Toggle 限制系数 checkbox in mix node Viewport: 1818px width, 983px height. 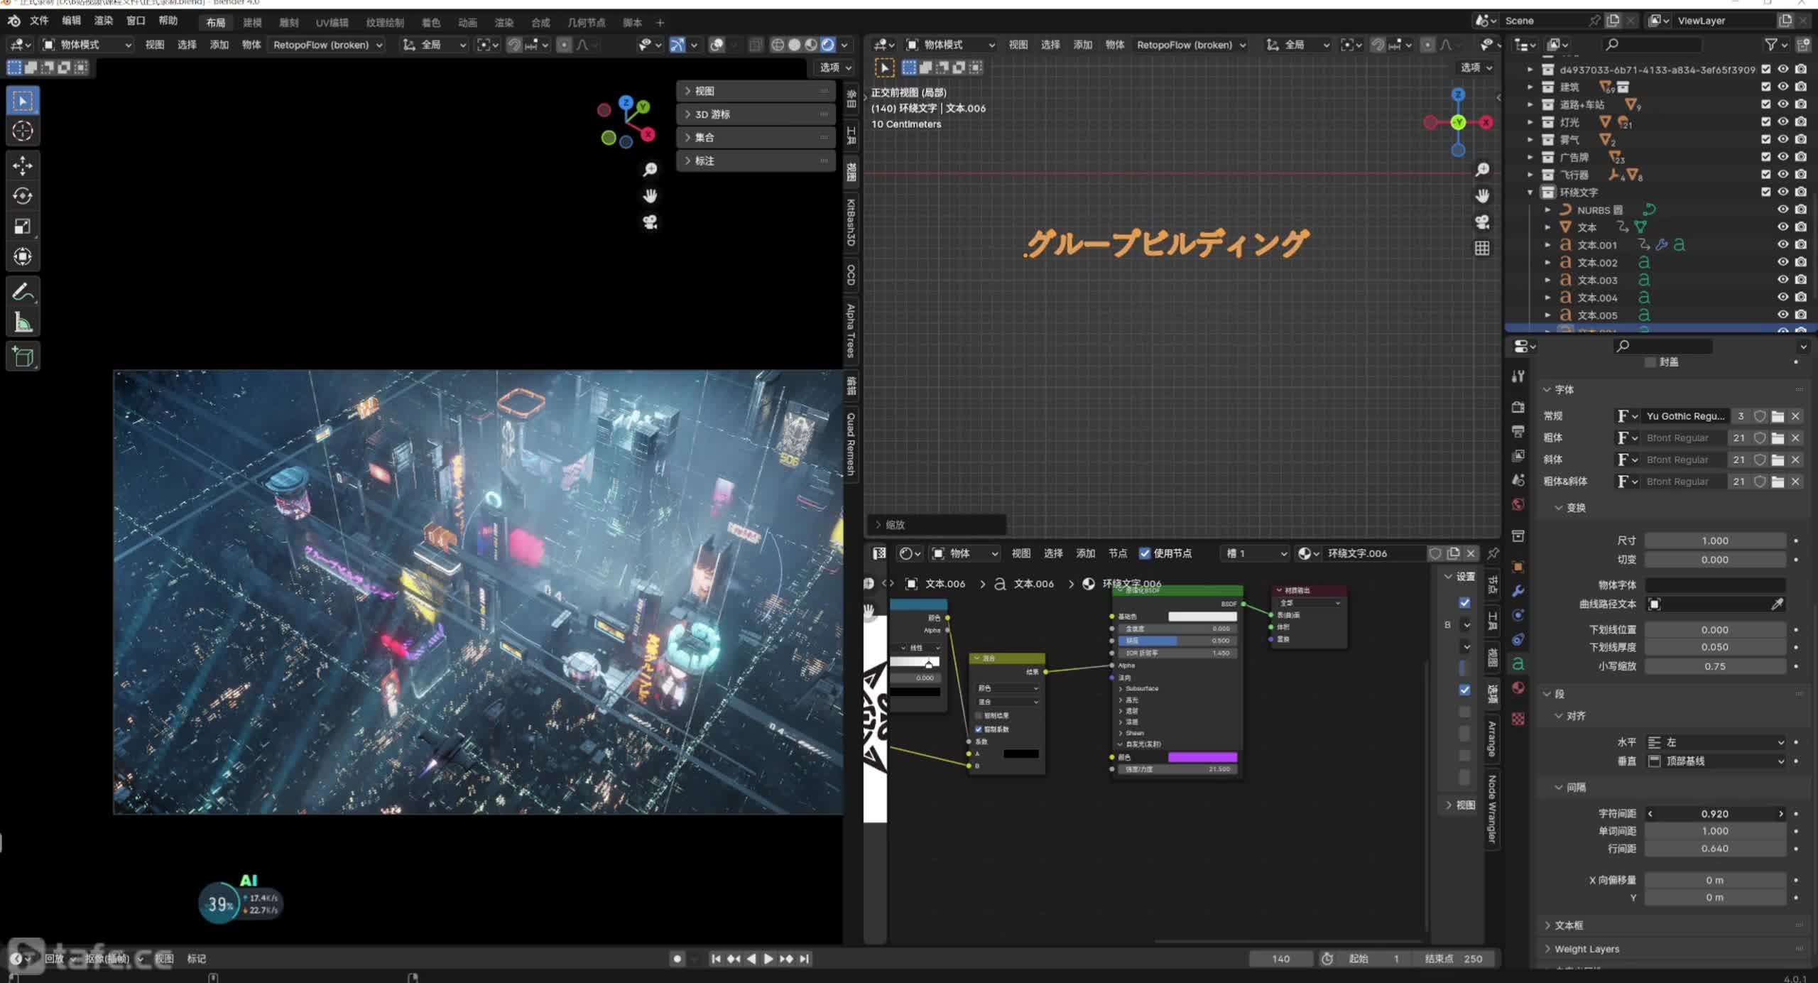click(979, 729)
